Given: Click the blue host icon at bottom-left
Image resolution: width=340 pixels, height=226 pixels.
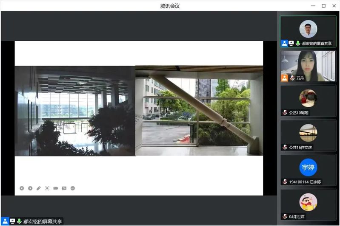Looking at the screenshot, I should click(x=5, y=221).
